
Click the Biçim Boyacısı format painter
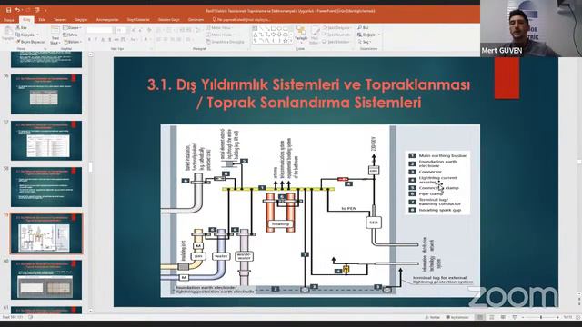point(30,42)
